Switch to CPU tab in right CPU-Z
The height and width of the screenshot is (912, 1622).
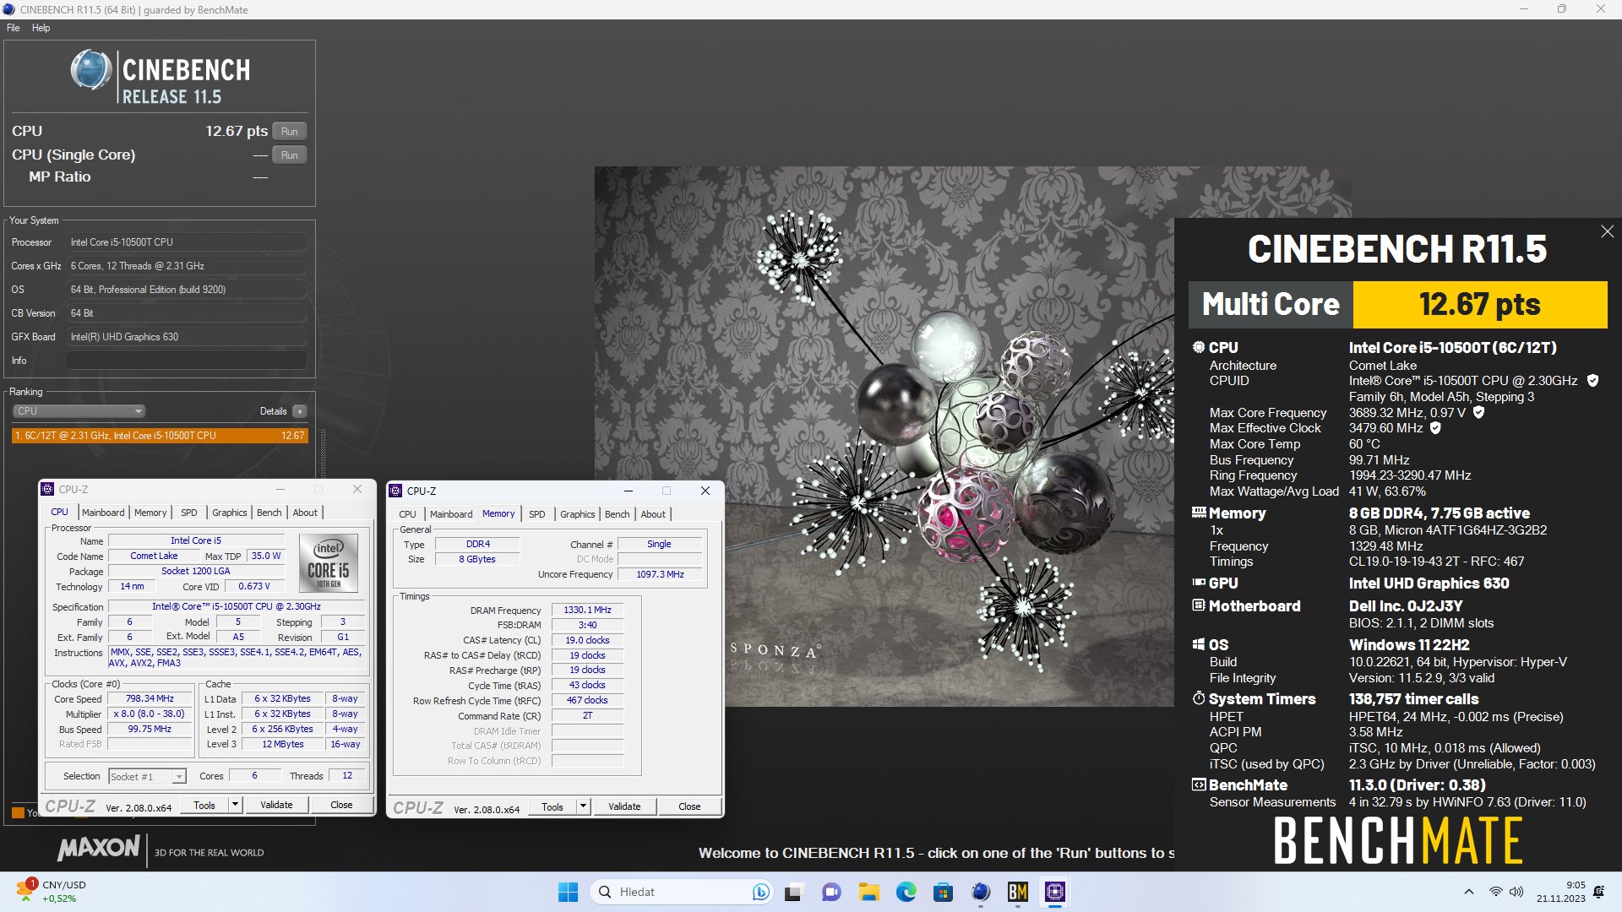(x=407, y=514)
